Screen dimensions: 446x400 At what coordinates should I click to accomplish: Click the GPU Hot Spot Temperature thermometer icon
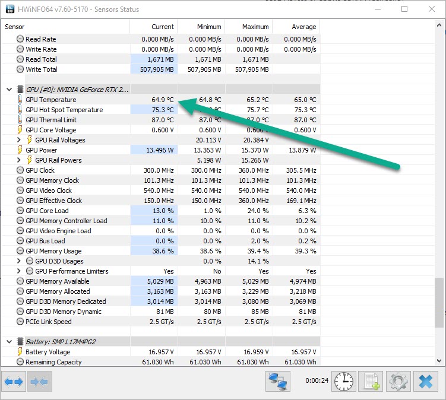pos(20,109)
